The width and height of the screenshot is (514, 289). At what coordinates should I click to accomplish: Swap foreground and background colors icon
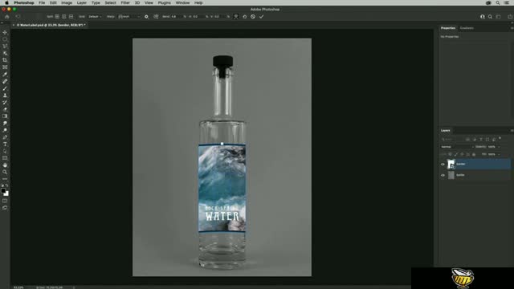point(7,185)
